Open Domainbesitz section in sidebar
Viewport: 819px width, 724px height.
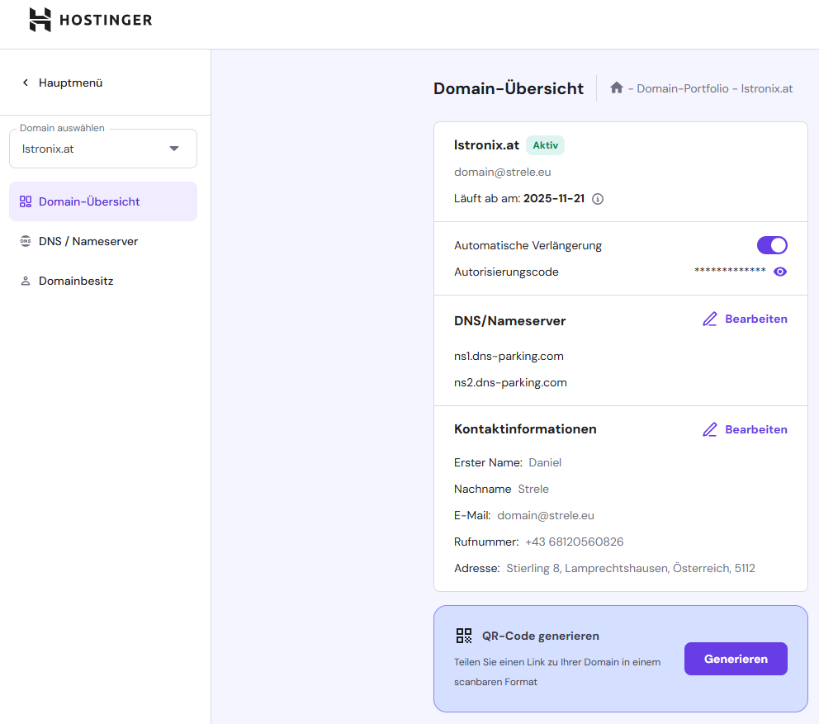coord(76,282)
